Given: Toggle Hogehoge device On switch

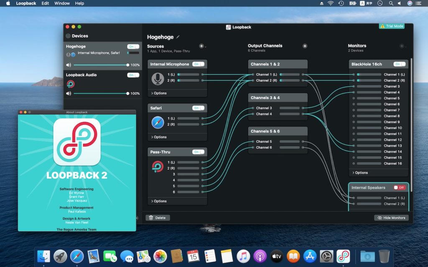Looking at the screenshot, I should 133,47.
